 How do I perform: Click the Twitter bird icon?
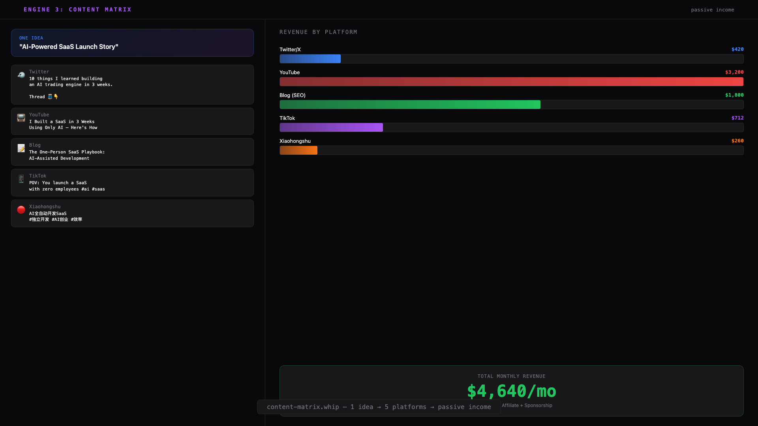(21, 75)
